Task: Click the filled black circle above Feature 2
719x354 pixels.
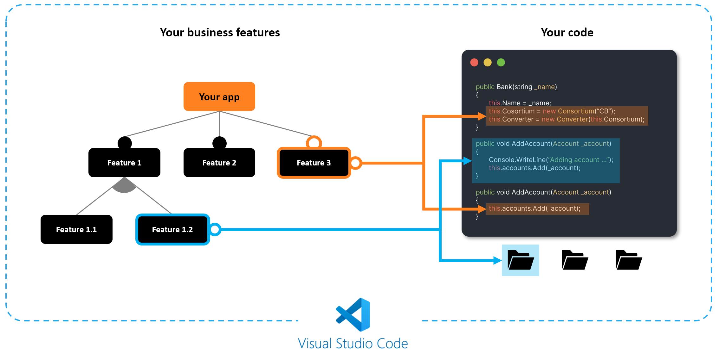Action: pos(219,143)
